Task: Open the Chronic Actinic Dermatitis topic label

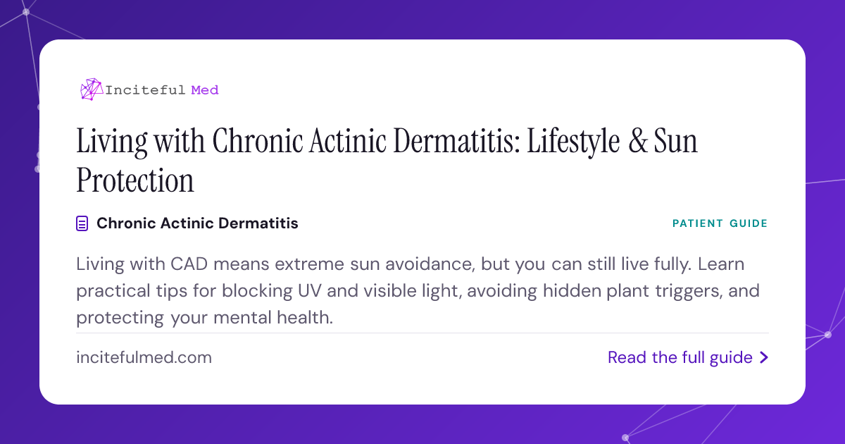Action: tap(197, 223)
